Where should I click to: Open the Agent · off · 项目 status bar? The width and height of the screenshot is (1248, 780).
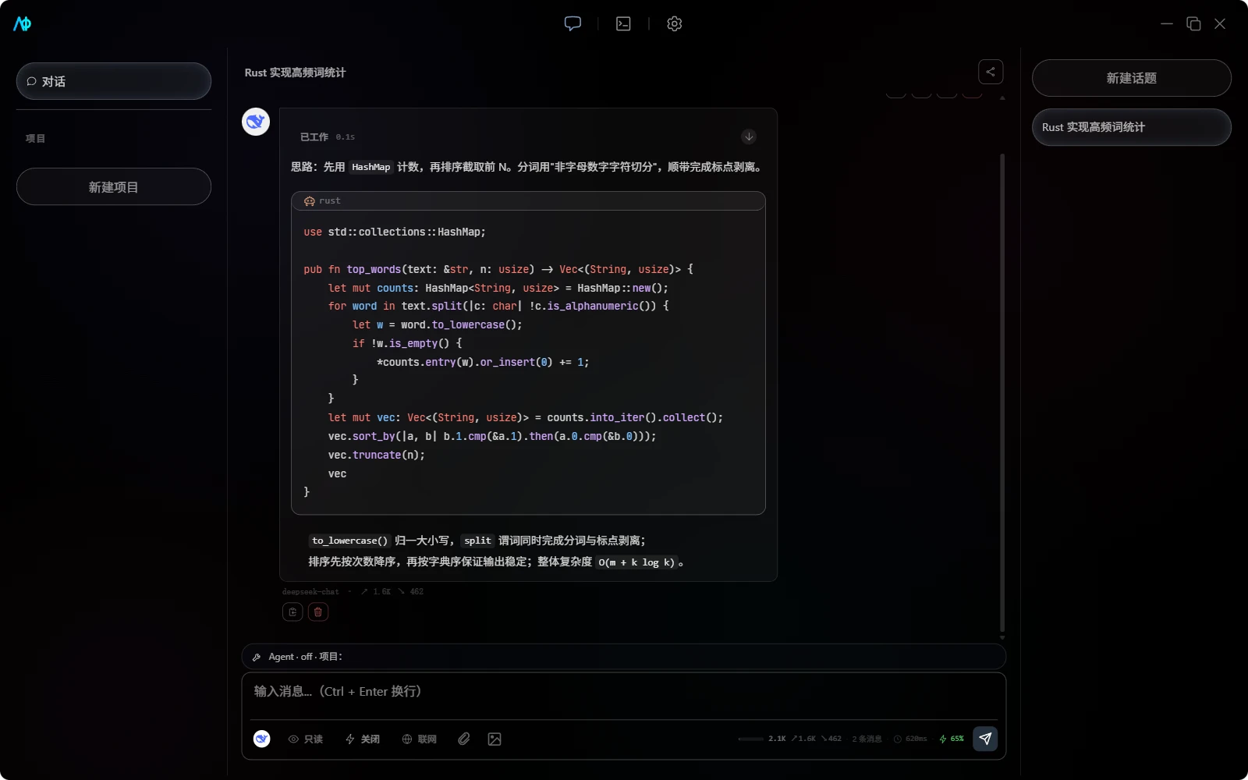pos(624,657)
